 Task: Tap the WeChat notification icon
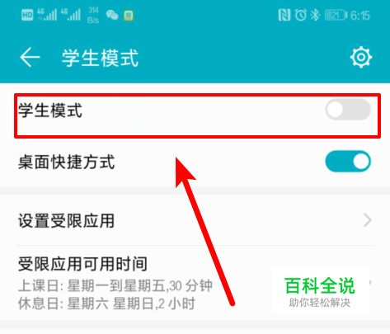[x=112, y=15]
